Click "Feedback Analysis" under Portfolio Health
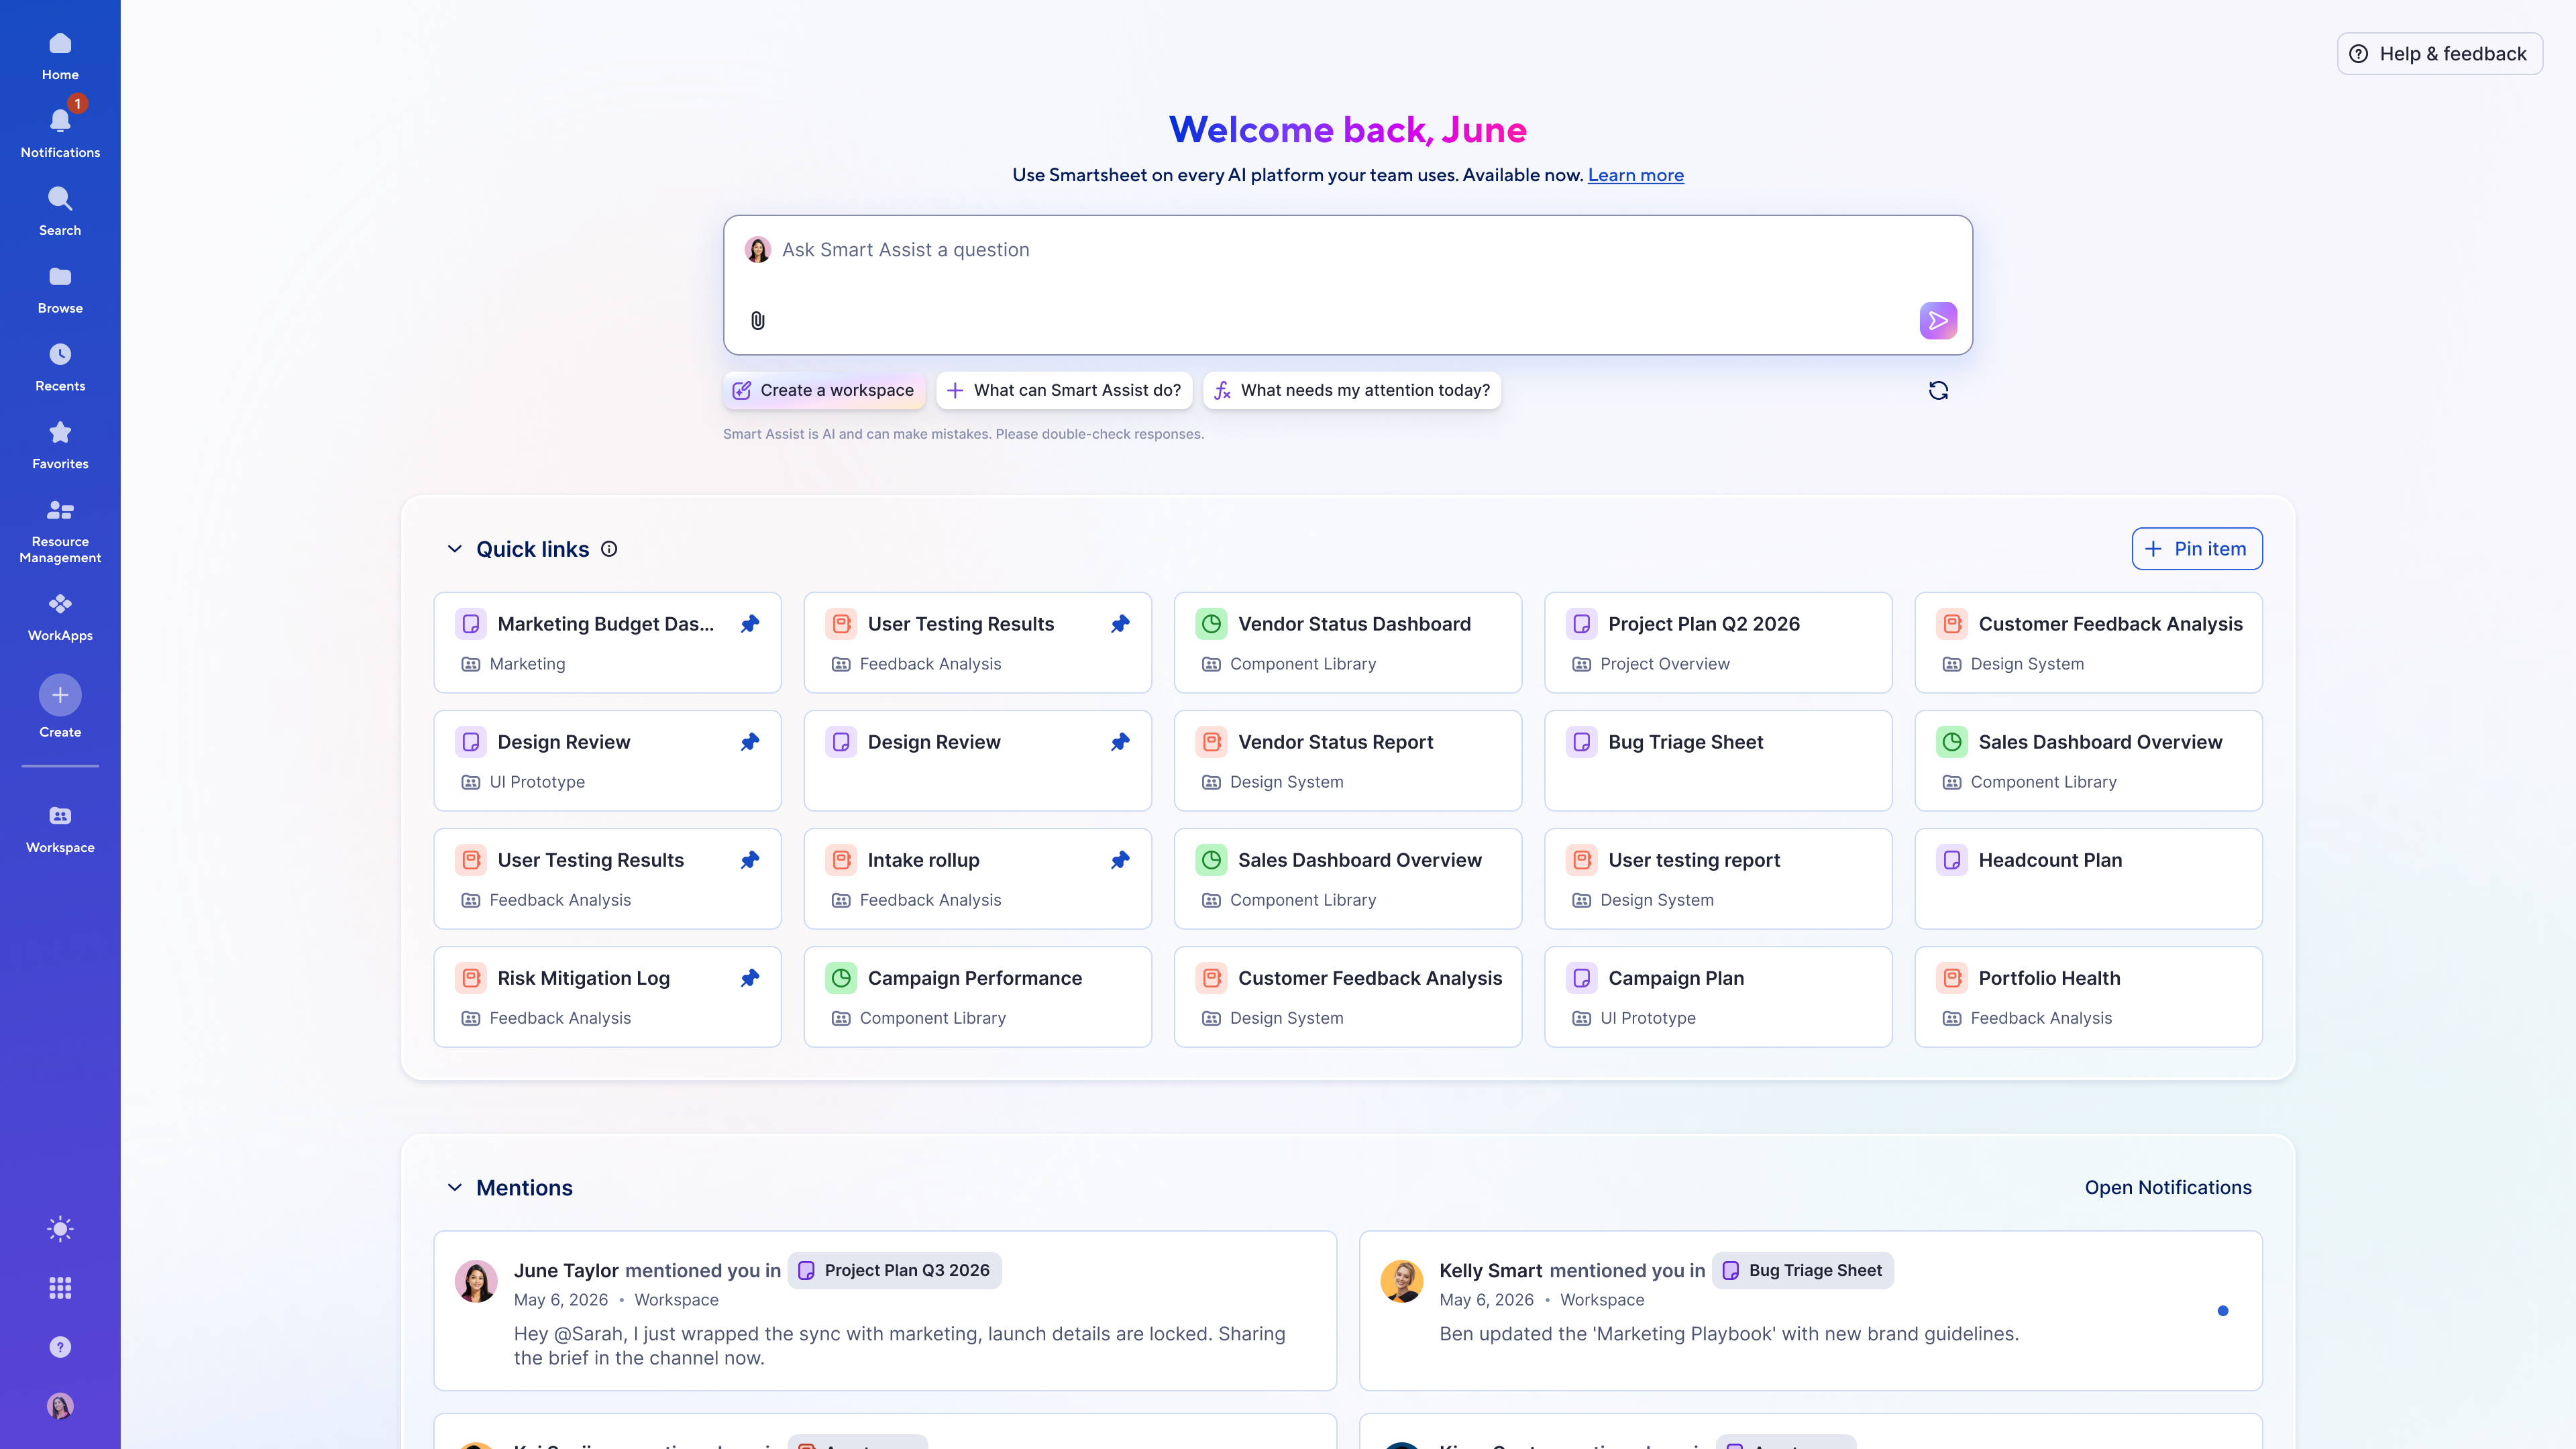Viewport: 2576px width, 1449px height. tap(2041, 1018)
